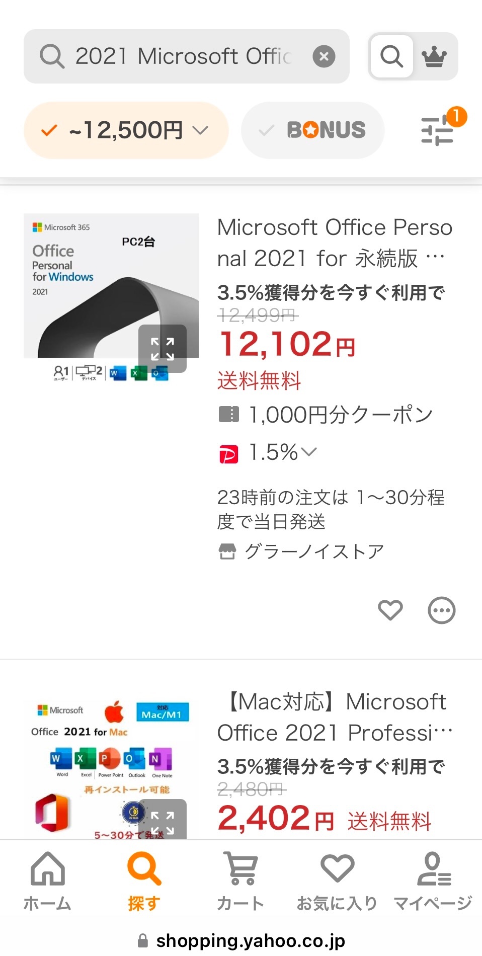Select the 探す search tab
The image size is (482, 956).
pyautogui.click(x=144, y=881)
